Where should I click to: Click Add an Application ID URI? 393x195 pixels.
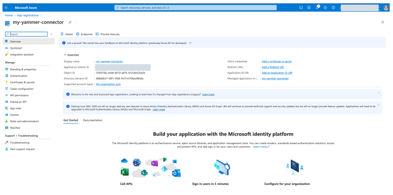coord(277,73)
